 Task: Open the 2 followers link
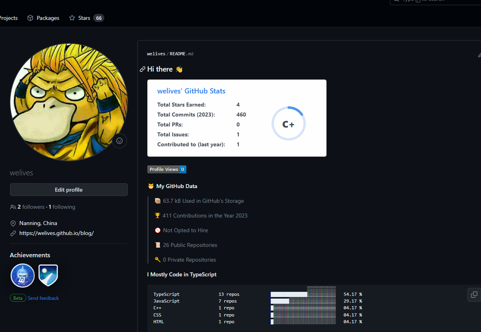[x=31, y=207]
